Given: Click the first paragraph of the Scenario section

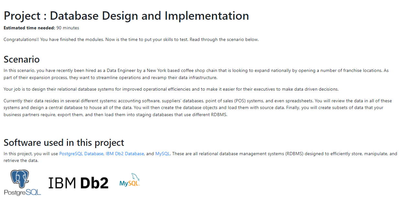Looking at the screenshot, I should (194, 74).
